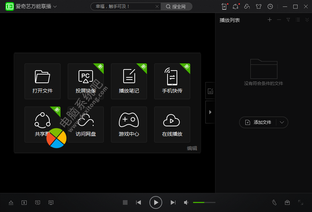The height and width of the screenshot is (212, 312).
Task: Launch the 投屏镜像 screen mirroring tile
Action: tap(86, 81)
